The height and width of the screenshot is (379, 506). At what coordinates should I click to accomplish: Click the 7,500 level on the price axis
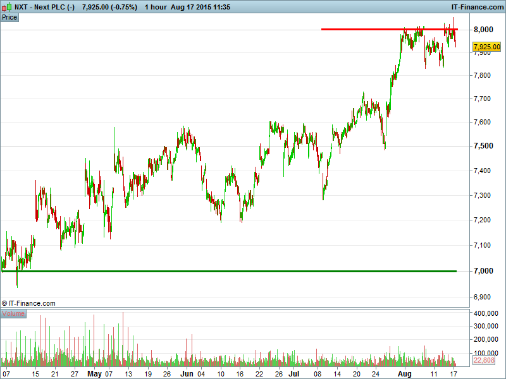click(483, 146)
